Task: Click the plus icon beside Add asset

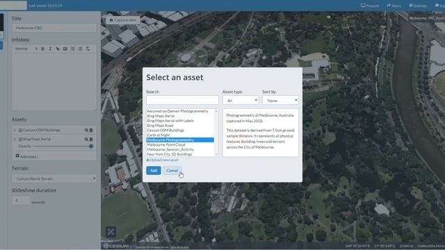Action: 17,156
